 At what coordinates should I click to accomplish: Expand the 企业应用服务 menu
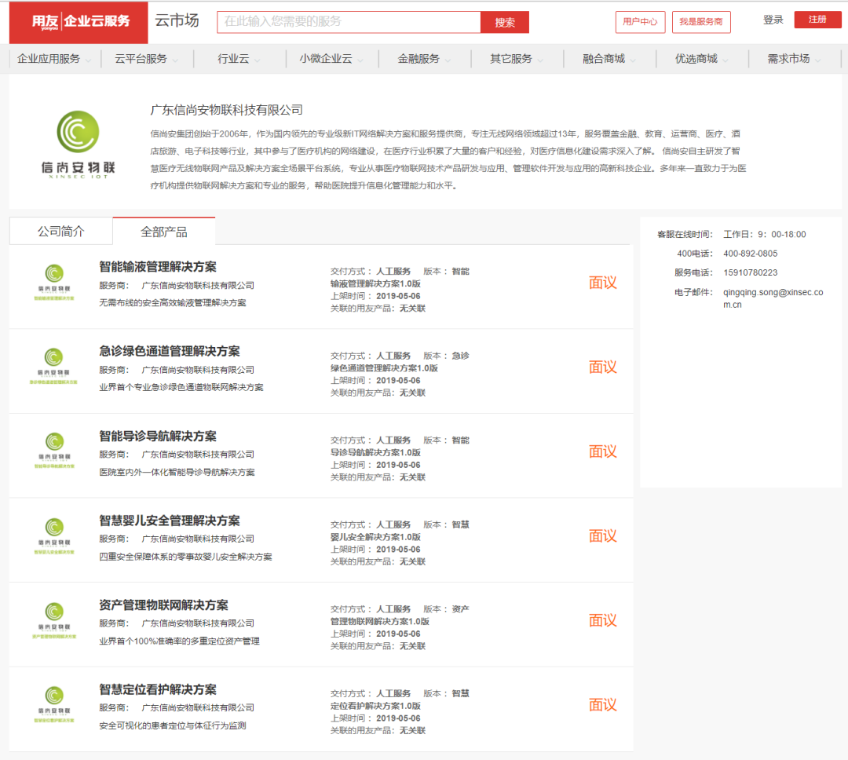[55, 59]
